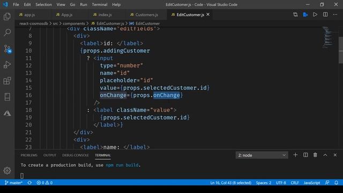This screenshot has height=193, width=343.
Task: Click the components breadcrumb
Action: 74,24
